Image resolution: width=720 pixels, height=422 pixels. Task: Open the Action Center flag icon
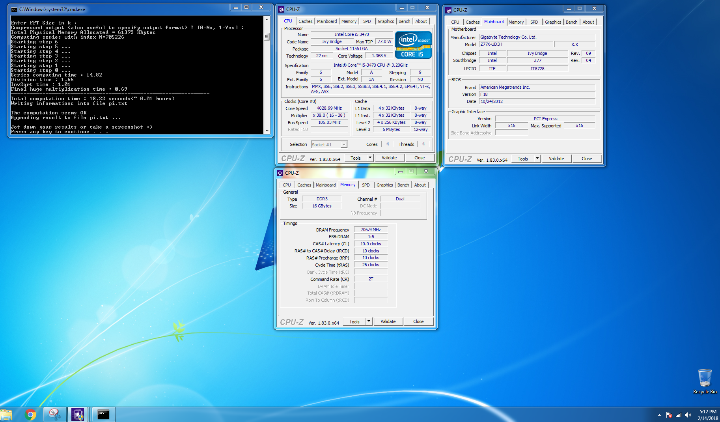669,415
